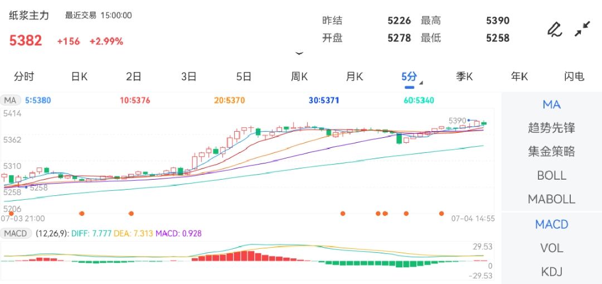The height and width of the screenshot is (284, 602).
Task: Expand quote details chevron below header
Action: [x=299, y=54]
